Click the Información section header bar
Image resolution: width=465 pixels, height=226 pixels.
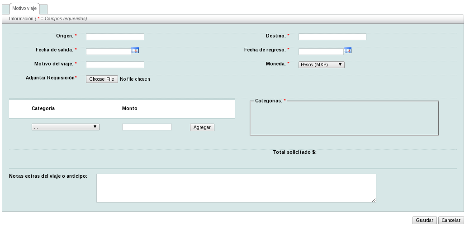tap(232, 19)
